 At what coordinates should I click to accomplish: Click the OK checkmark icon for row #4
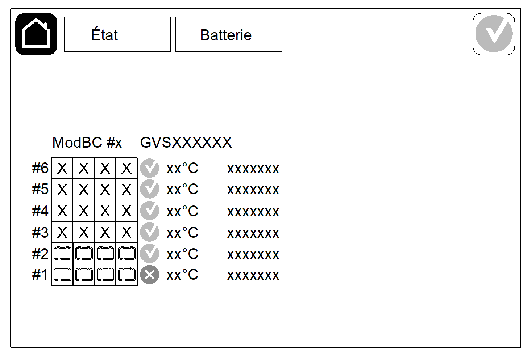click(x=149, y=211)
